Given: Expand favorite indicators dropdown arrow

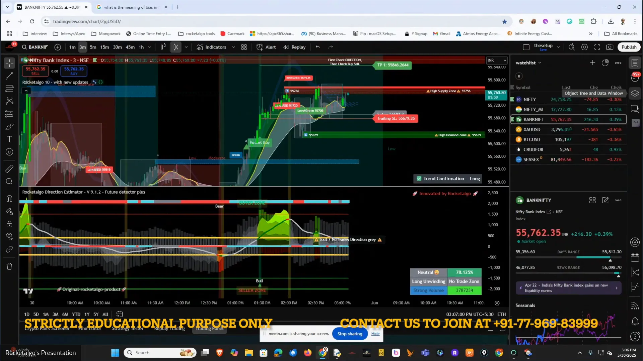Looking at the screenshot, I should pyautogui.click(x=234, y=47).
